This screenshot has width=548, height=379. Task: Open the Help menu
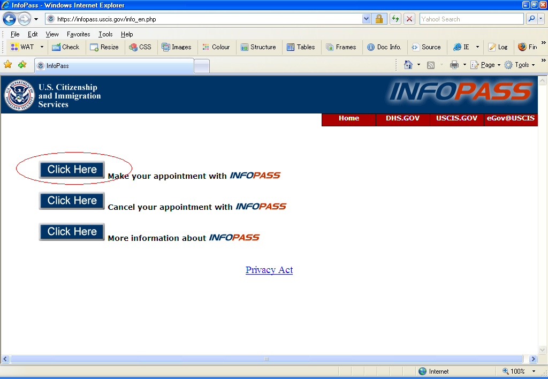pos(127,34)
